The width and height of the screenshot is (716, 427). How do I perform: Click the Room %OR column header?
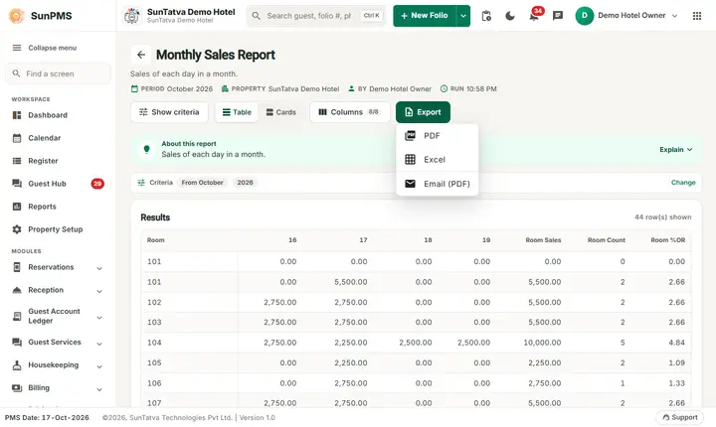pyautogui.click(x=668, y=240)
